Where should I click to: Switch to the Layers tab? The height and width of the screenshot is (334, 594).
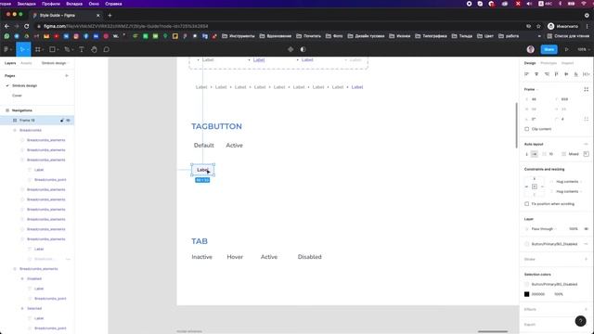[10, 63]
